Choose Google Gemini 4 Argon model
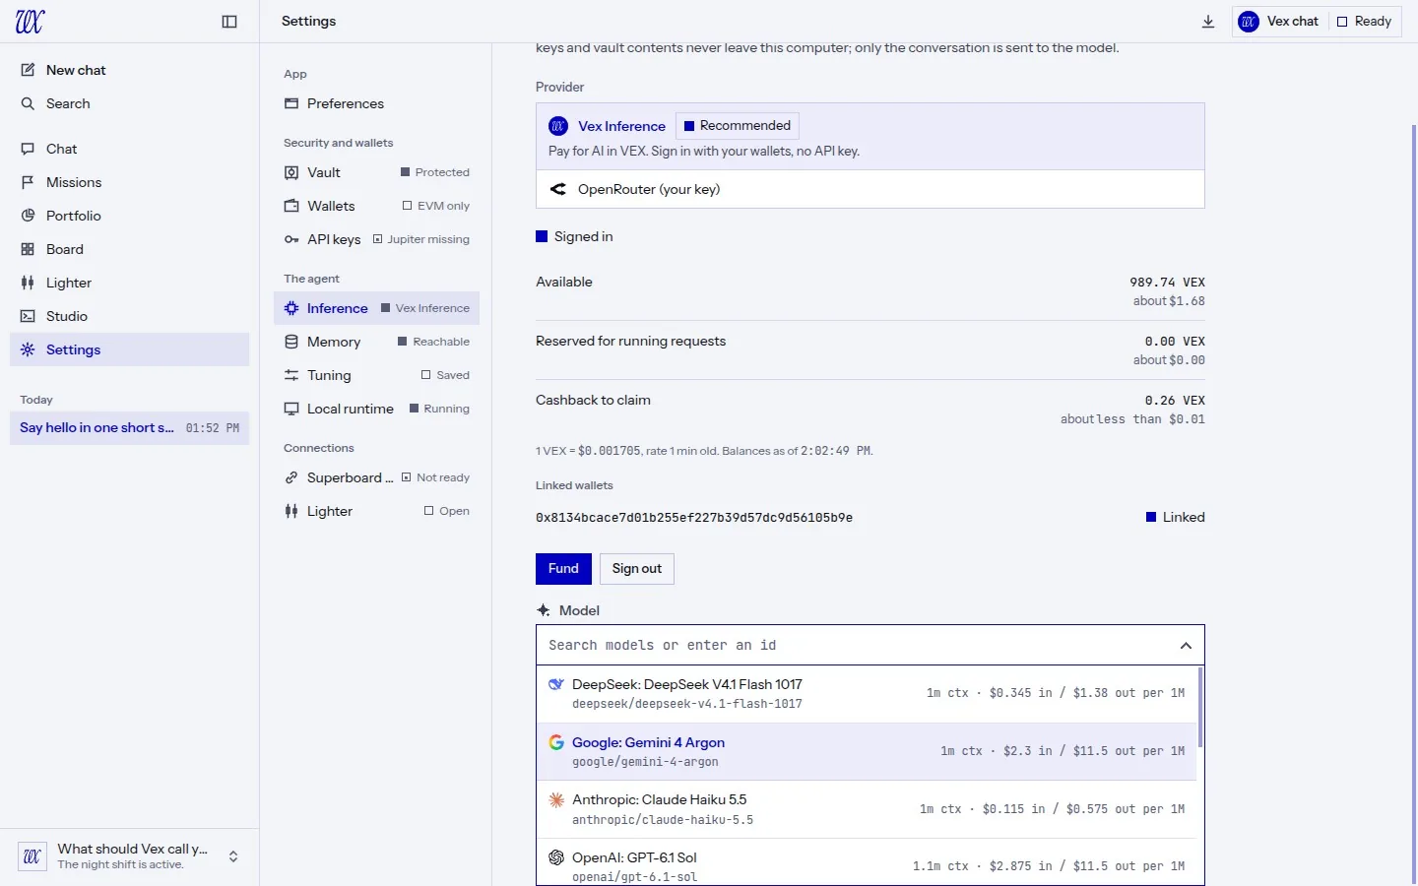The image size is (1418, 886). [867, 751]
